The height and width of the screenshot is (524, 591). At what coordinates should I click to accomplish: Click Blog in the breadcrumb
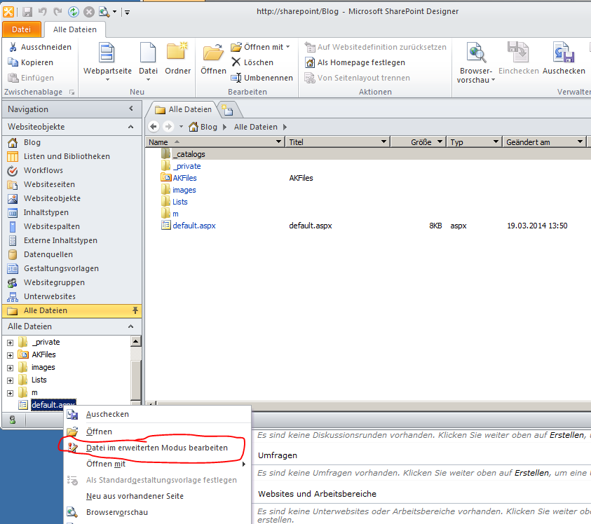coord(208,127)
